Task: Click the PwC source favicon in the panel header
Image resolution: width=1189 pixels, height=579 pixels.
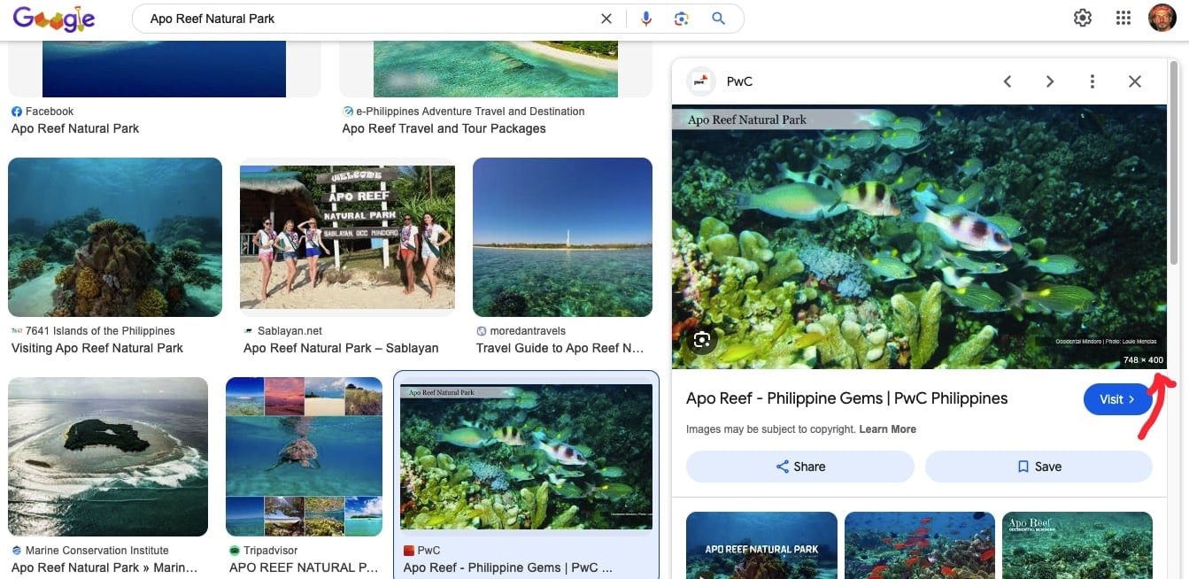Action: 700,80
